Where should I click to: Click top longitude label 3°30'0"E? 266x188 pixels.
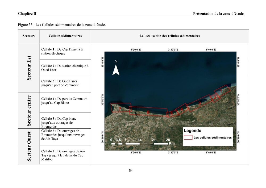pos(173,50)
